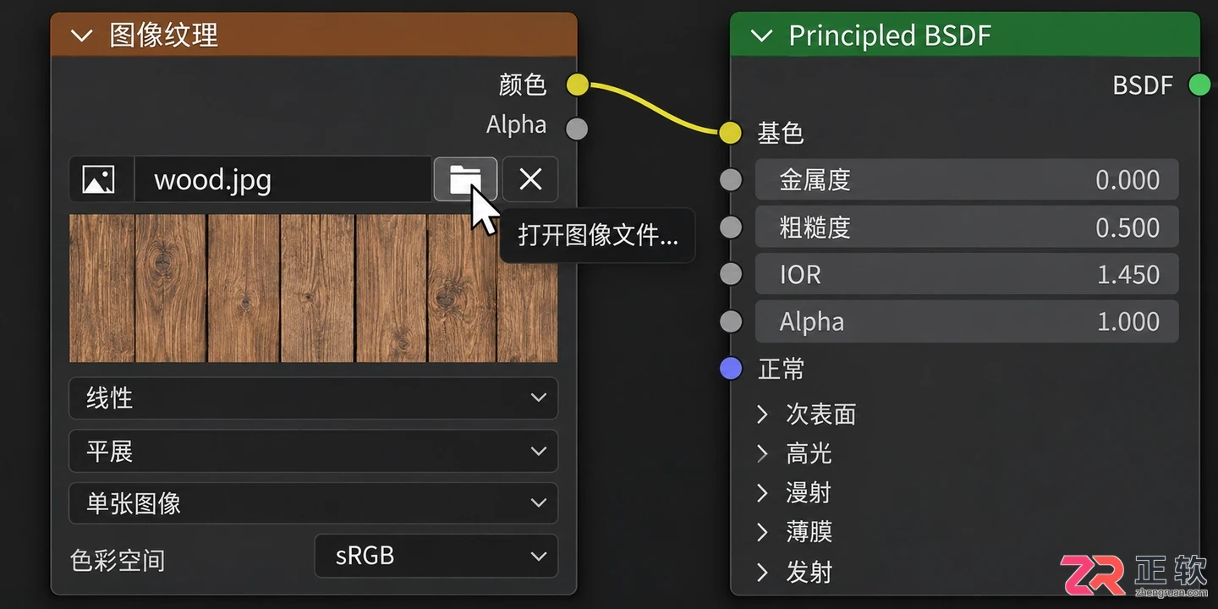Viewport: 1218px width, 609px height.
Task: Click the 正常 label
Action: [781, 369]
